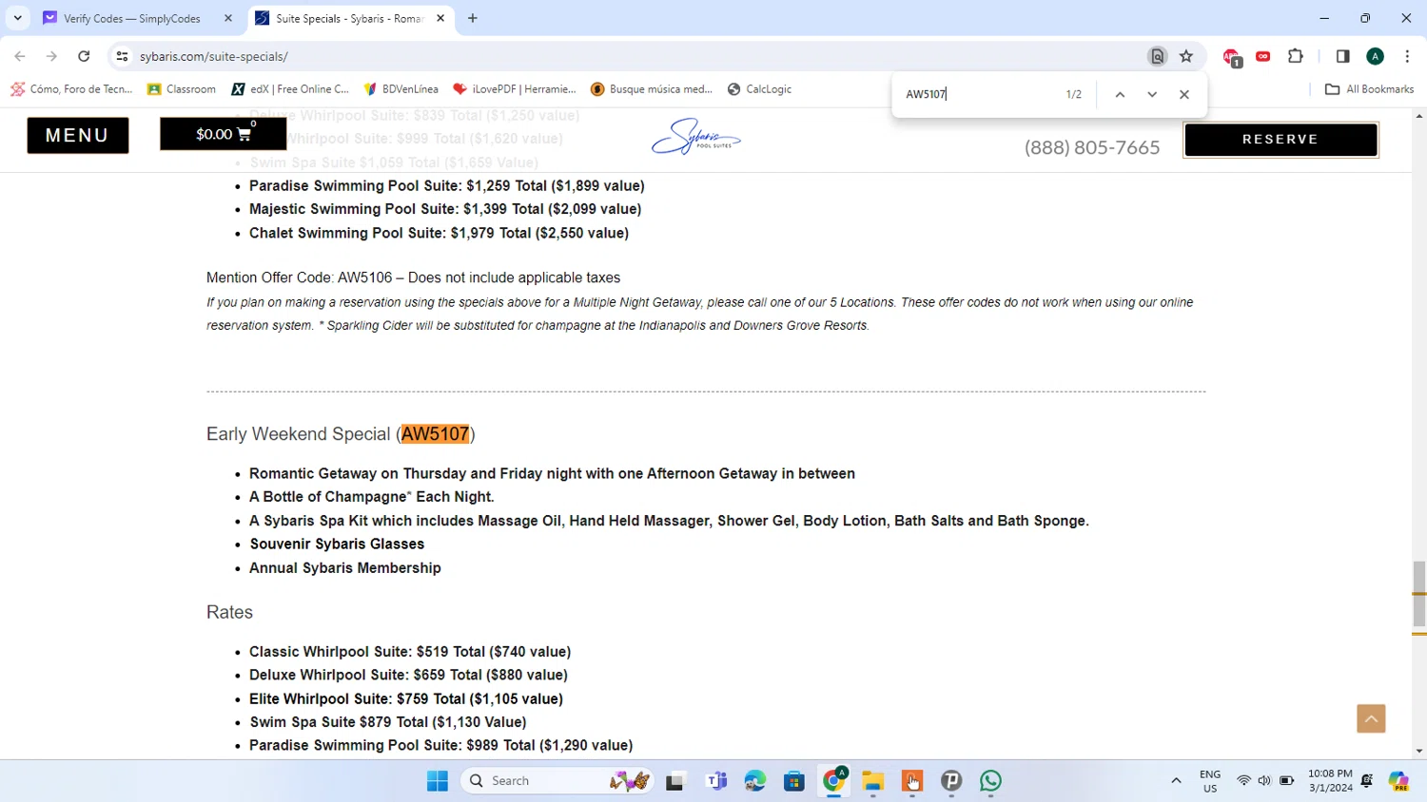Click Early Weekend Special heading
Viewport: 1427px width, 802px height.
point(341,434)
